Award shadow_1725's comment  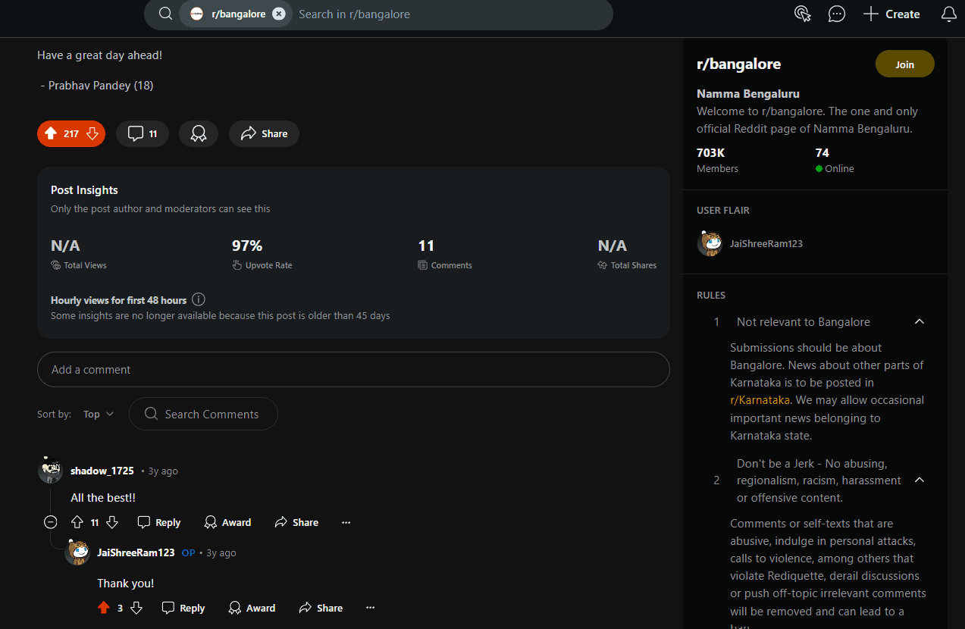[227, 522]
